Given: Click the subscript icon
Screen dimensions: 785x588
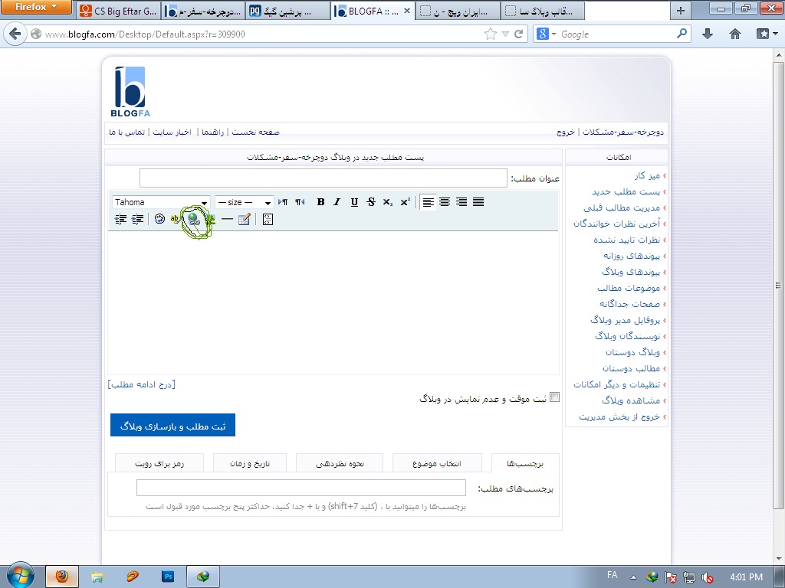Looking at the screenshot, I should (388, 202).
